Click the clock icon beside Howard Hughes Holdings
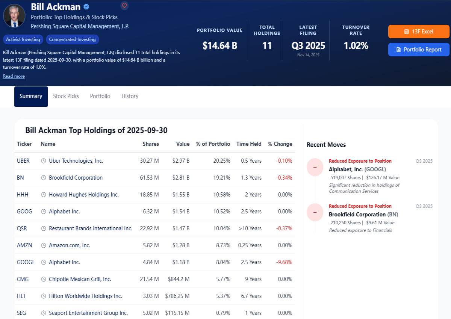This screenshot has height=319, width=451. (44, 195)
